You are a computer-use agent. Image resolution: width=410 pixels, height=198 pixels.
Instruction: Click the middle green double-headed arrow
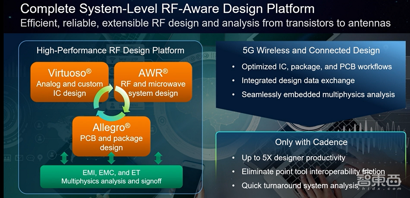111,158
